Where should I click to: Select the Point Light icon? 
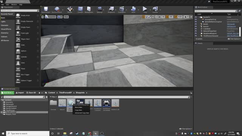[x=18, y=33]
